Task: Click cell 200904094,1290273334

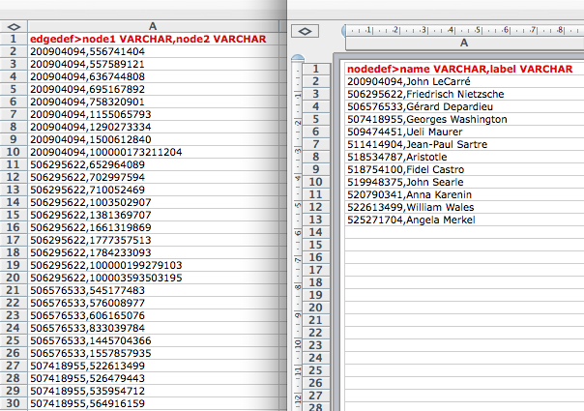Action: [x=153, y=127]
